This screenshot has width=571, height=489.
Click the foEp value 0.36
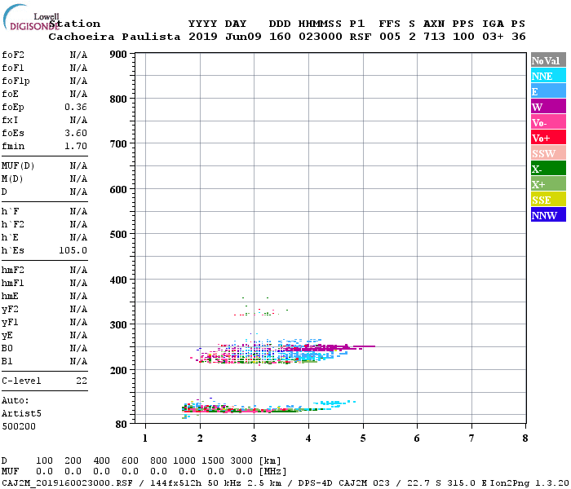click(x=76, y=107)
